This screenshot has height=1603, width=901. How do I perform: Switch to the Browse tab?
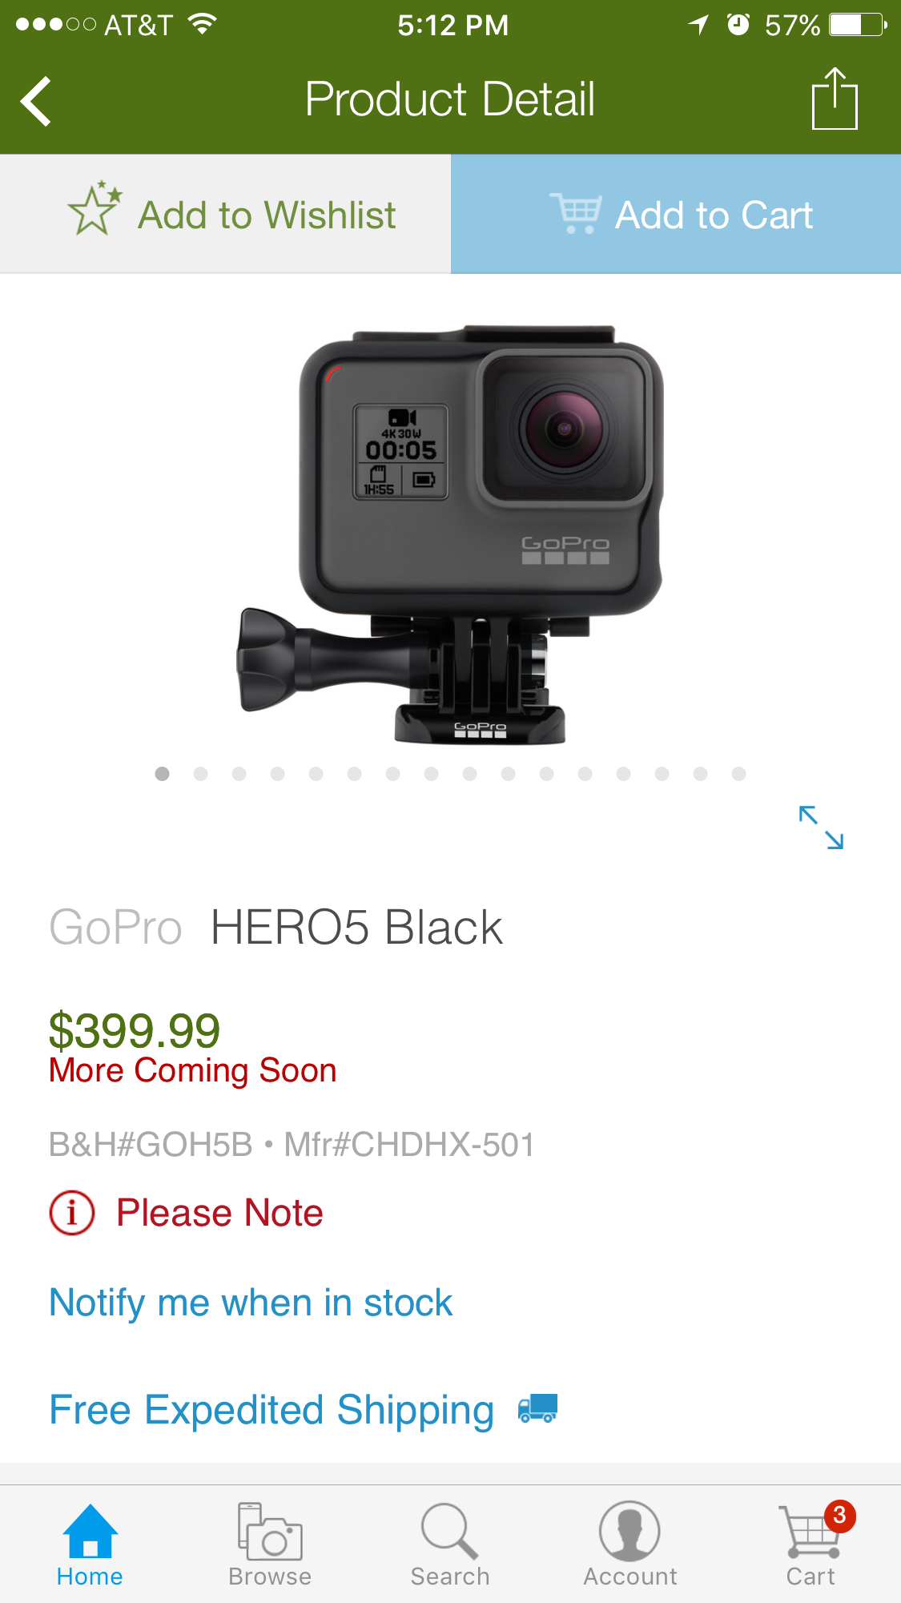tap(270, 1544)
